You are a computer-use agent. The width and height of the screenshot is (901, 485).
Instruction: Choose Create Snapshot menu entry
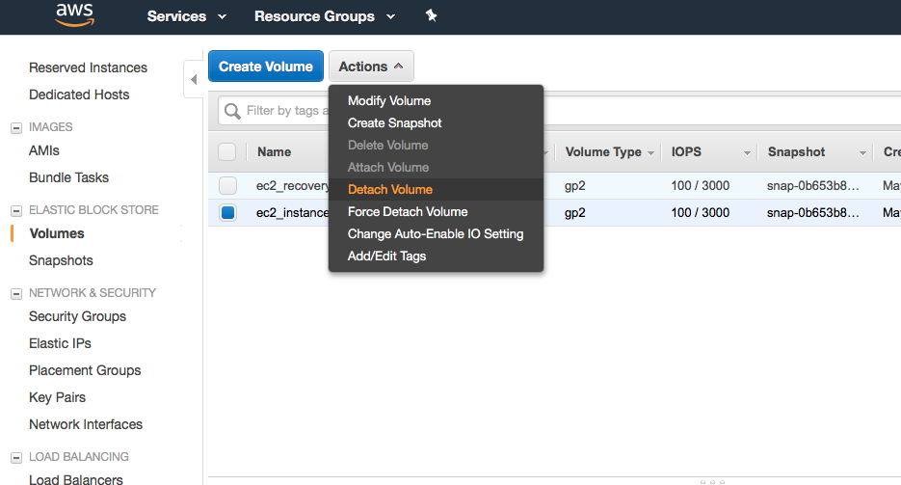[394, 123]
